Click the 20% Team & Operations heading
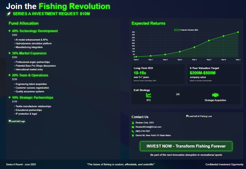The width and height of the screenshot is (246, 169). pyautogui.click(x=30, y=75)
